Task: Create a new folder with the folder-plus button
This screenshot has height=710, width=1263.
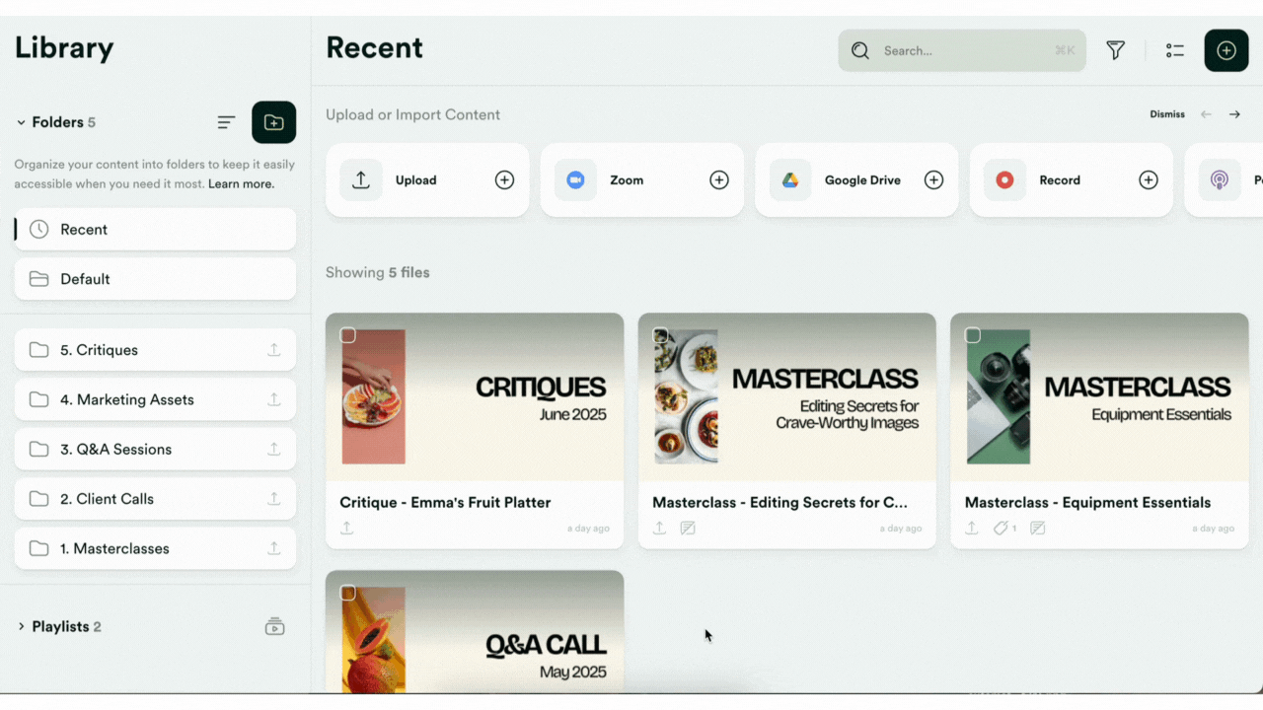Action: pos(274,122)
